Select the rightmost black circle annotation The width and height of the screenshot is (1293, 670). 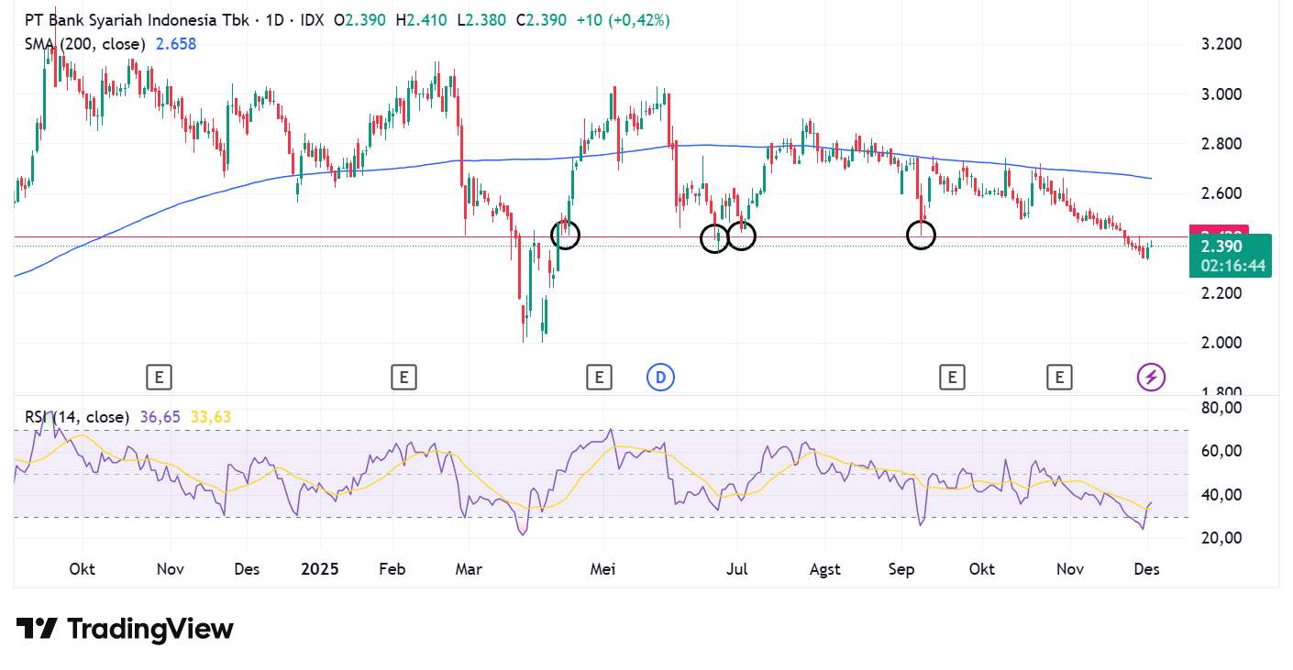point(921,235)
